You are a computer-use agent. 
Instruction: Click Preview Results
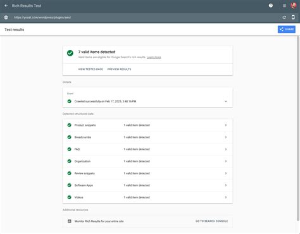tap(119, 70)
